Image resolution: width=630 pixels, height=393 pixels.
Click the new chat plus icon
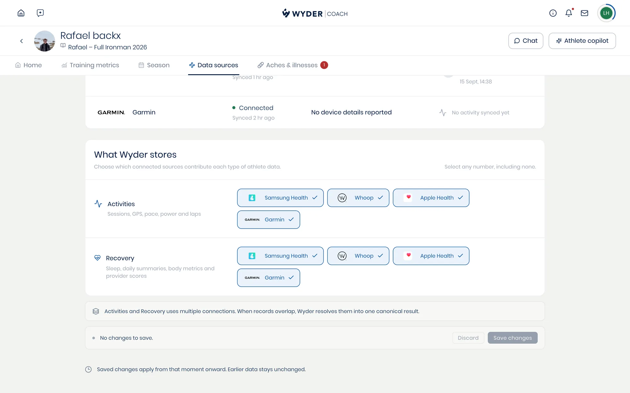click(40, 13)
